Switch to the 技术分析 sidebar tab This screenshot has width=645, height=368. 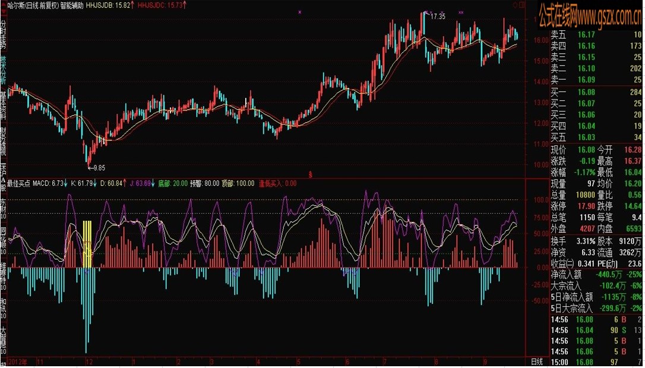4,69
